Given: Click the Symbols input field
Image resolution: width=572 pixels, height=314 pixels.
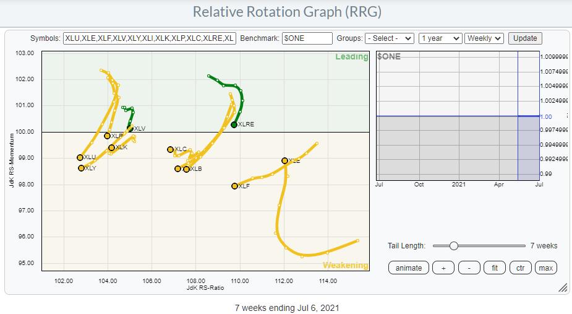Looking at the screenshot, I should pyautogui.click(x=149, y=38).
